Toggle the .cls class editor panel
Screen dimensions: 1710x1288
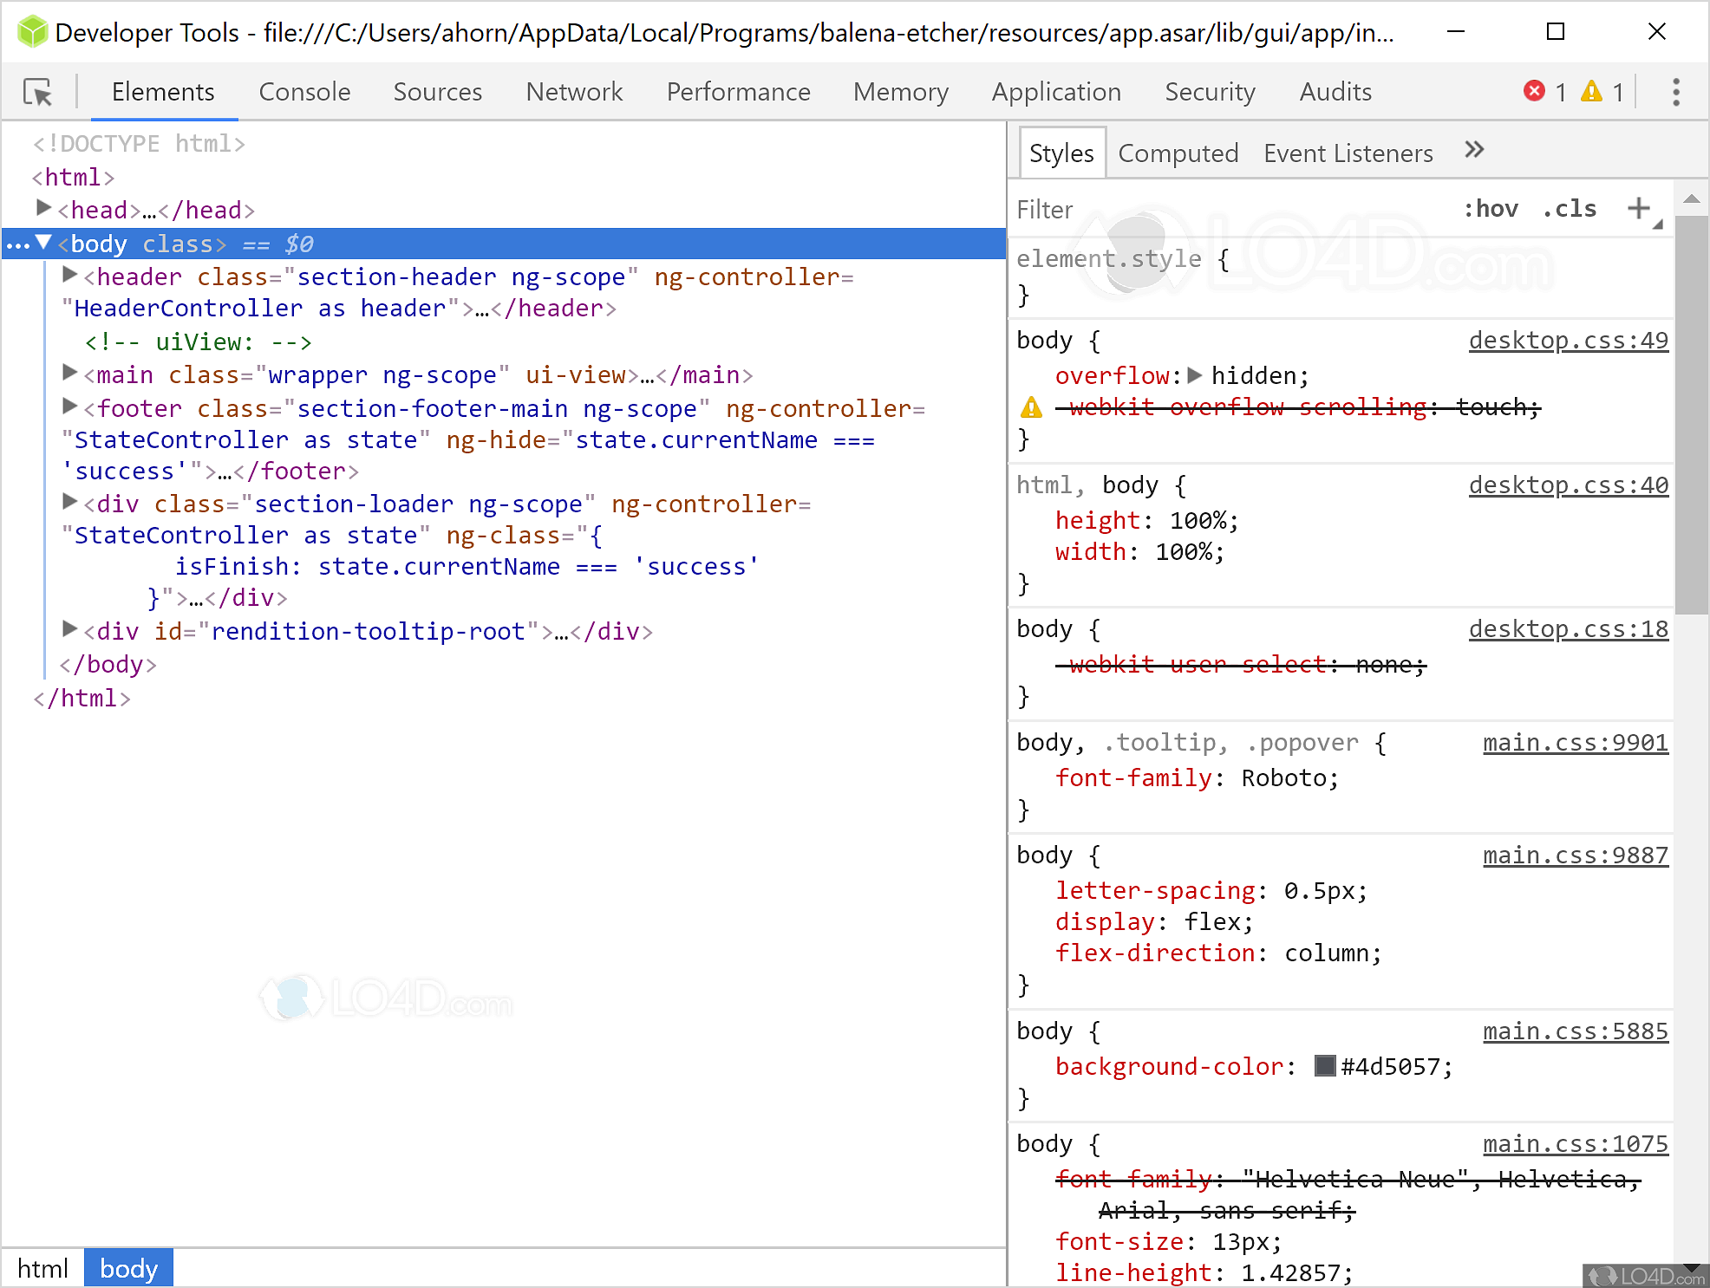point(1570,209)
